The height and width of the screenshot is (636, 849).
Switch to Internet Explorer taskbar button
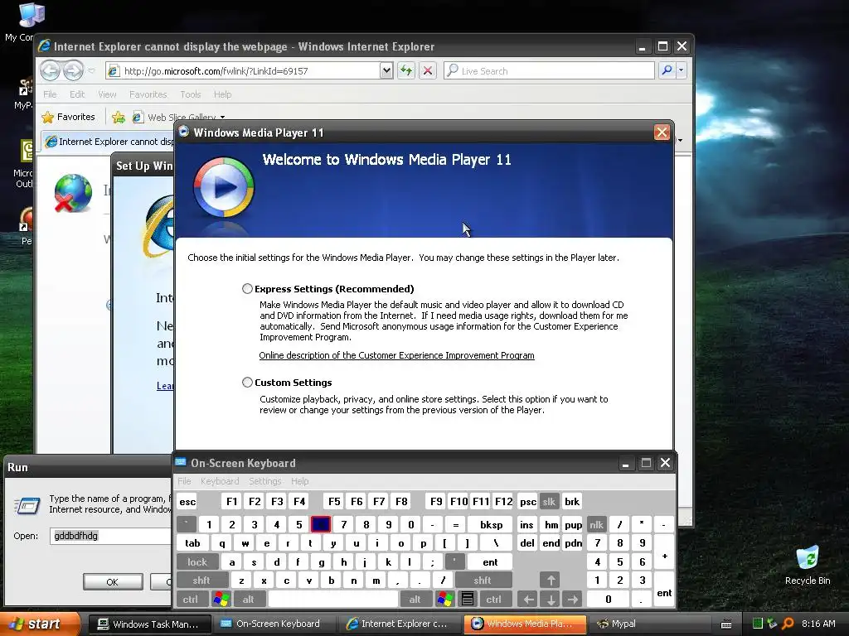pos(399,624)
